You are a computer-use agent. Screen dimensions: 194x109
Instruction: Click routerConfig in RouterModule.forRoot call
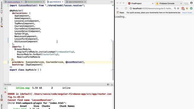click(50, 54)
